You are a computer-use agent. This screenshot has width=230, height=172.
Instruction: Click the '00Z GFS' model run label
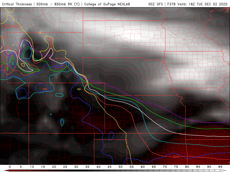point(156,4)
